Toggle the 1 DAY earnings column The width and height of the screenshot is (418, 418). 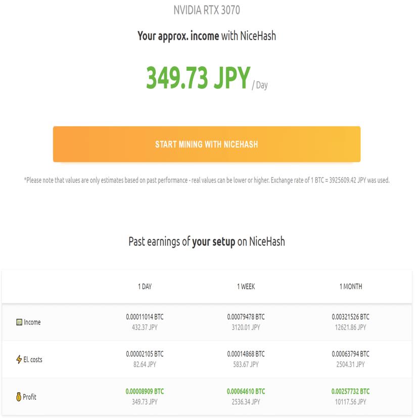146,286
